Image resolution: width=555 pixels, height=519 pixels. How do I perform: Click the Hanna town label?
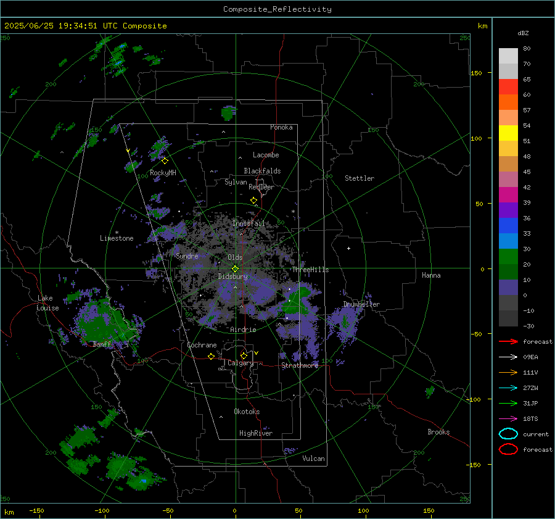pos(431,275)
